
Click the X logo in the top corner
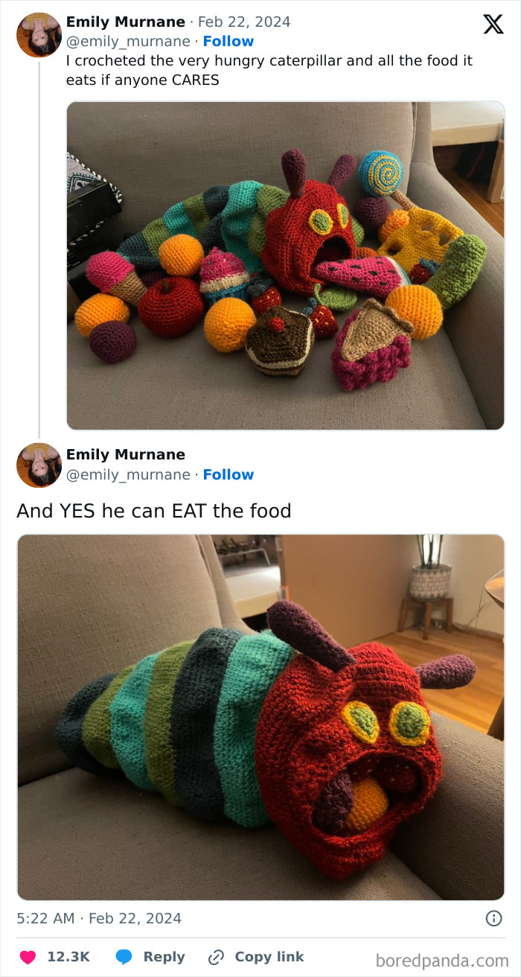(x=492, y=25)
